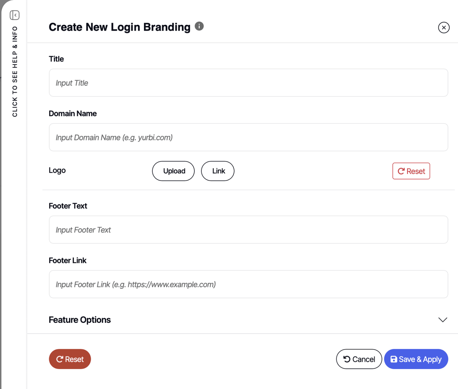Image resolution: width=458 pixels, height=389 pixels.
Task: Choose the Link option for logo
Action: 218,171
